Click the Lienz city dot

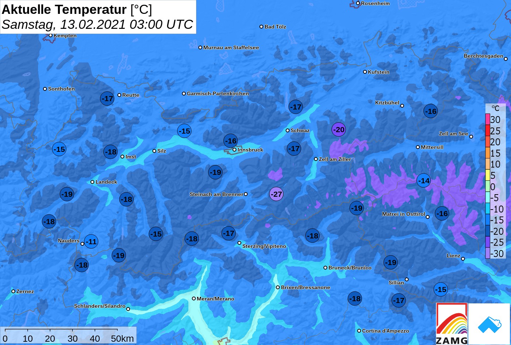click(x=463, y=259)
